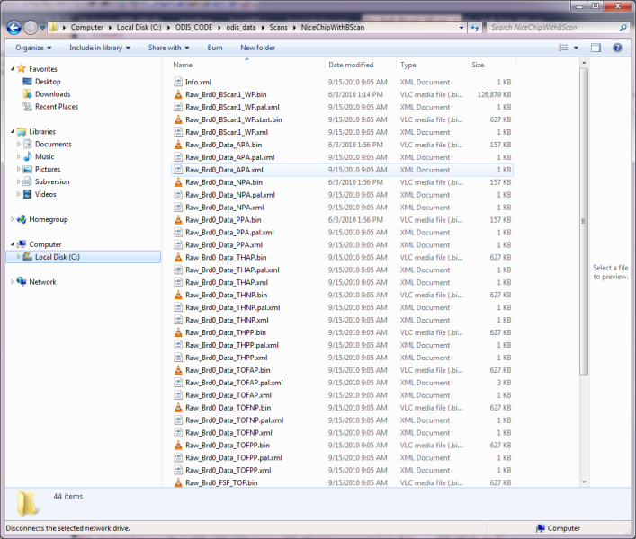Sort files by the Date modified column
Viewport: 636px width, 539px height.
pos(351,66)
